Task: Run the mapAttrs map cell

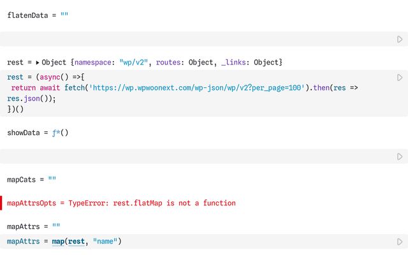Action: click(400, 242)
